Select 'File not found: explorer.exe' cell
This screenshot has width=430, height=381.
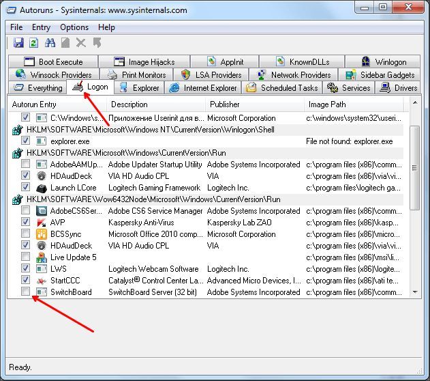coord(350,141)
